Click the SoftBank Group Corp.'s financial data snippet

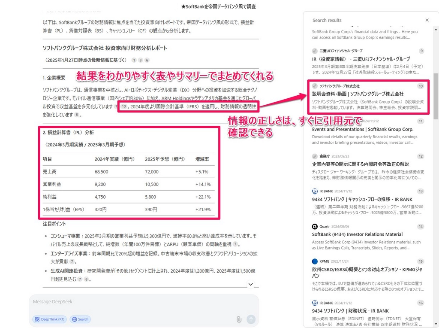[365, 34]
